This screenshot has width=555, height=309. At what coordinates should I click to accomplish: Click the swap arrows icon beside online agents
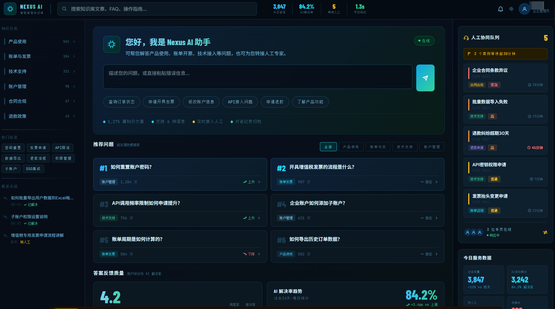pyautogui.click(x=545, y=232)
